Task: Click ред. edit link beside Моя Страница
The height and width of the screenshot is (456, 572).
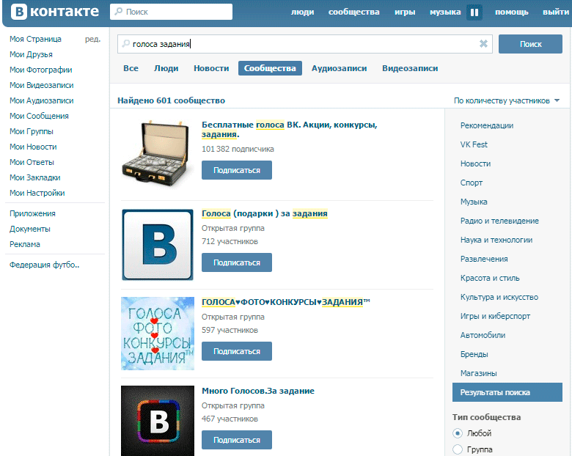Action: (x=92, y=39)
